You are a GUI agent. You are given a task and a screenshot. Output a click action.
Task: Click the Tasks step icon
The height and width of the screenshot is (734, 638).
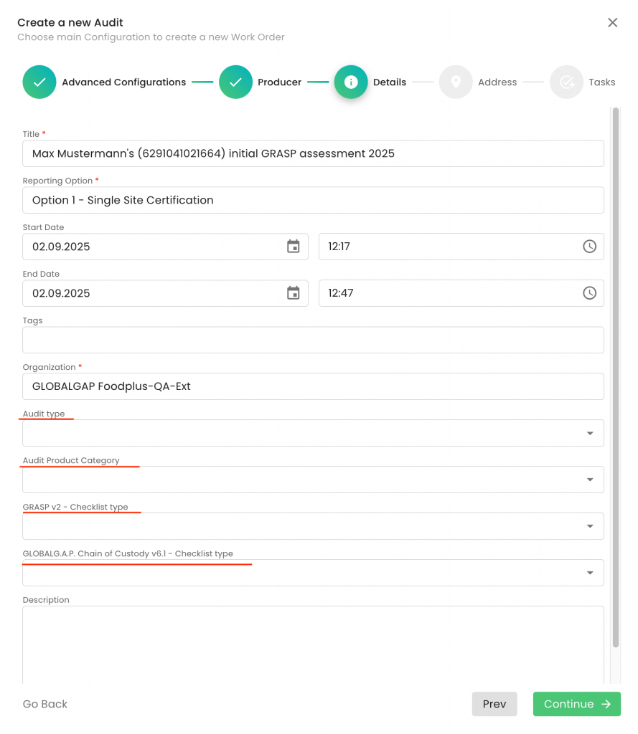(x=566, y=82)
